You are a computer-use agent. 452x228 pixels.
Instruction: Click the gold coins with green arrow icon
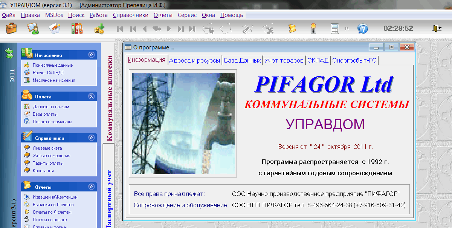pyautogui.click(x=99, y=28)
